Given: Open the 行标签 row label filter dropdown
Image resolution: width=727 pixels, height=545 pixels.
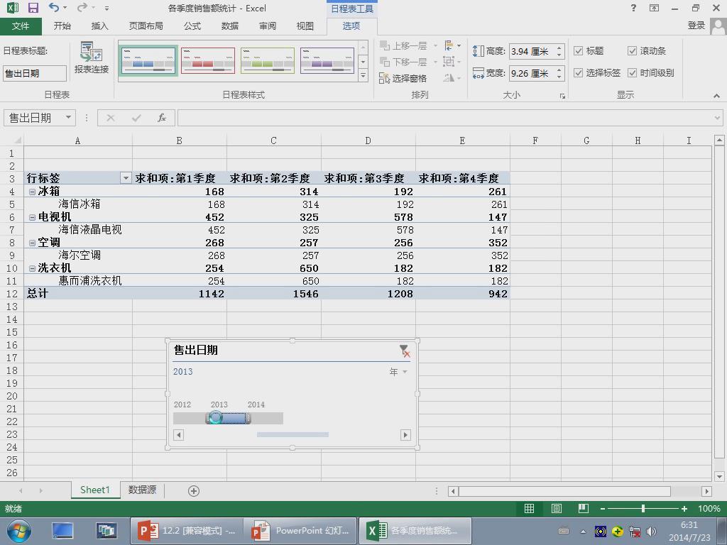Looking at the screenshot, I should coord(126,178).
